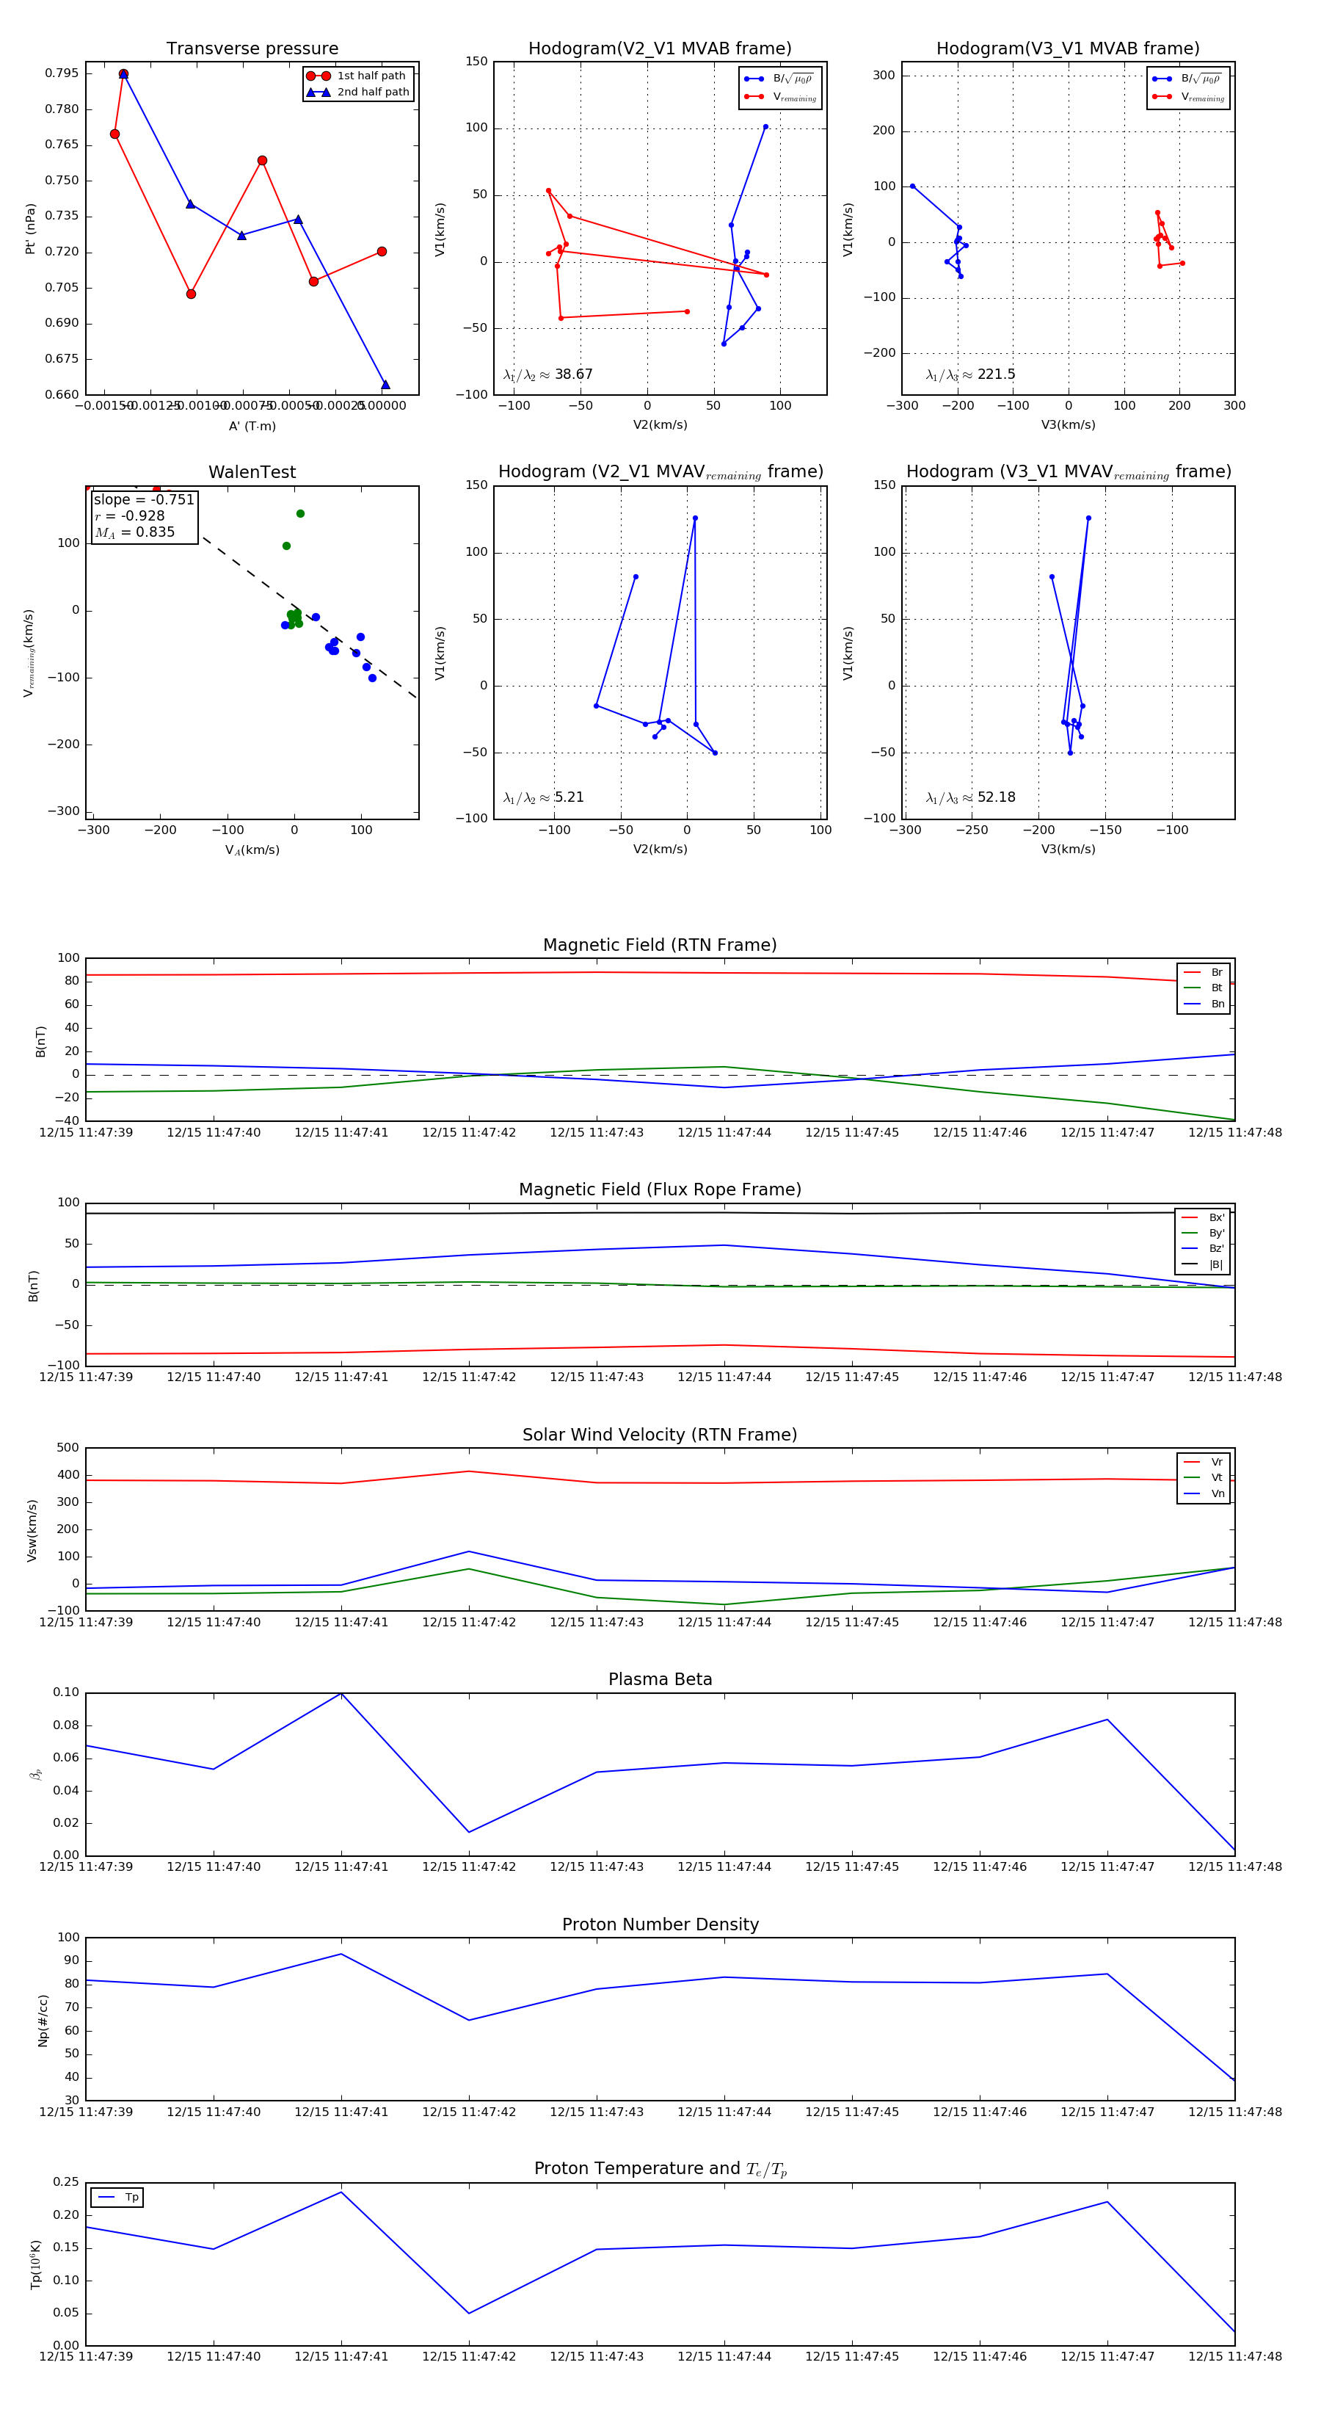Image resolution: width=1321 pixels, height=2423 pixels.
Task: Click the 'Bt' legend entry
Action: pos(1204,988)
